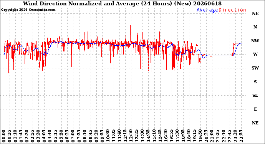Click the '09:20' time axis label
The width and height of the screenshot is (265, 144).
[96, 136]
